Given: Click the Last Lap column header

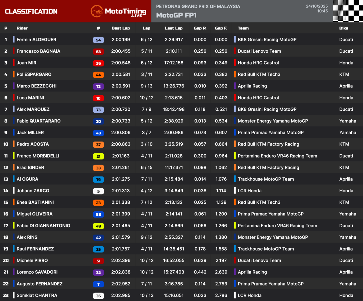Looking at the screenshot, I should point(174,28).
